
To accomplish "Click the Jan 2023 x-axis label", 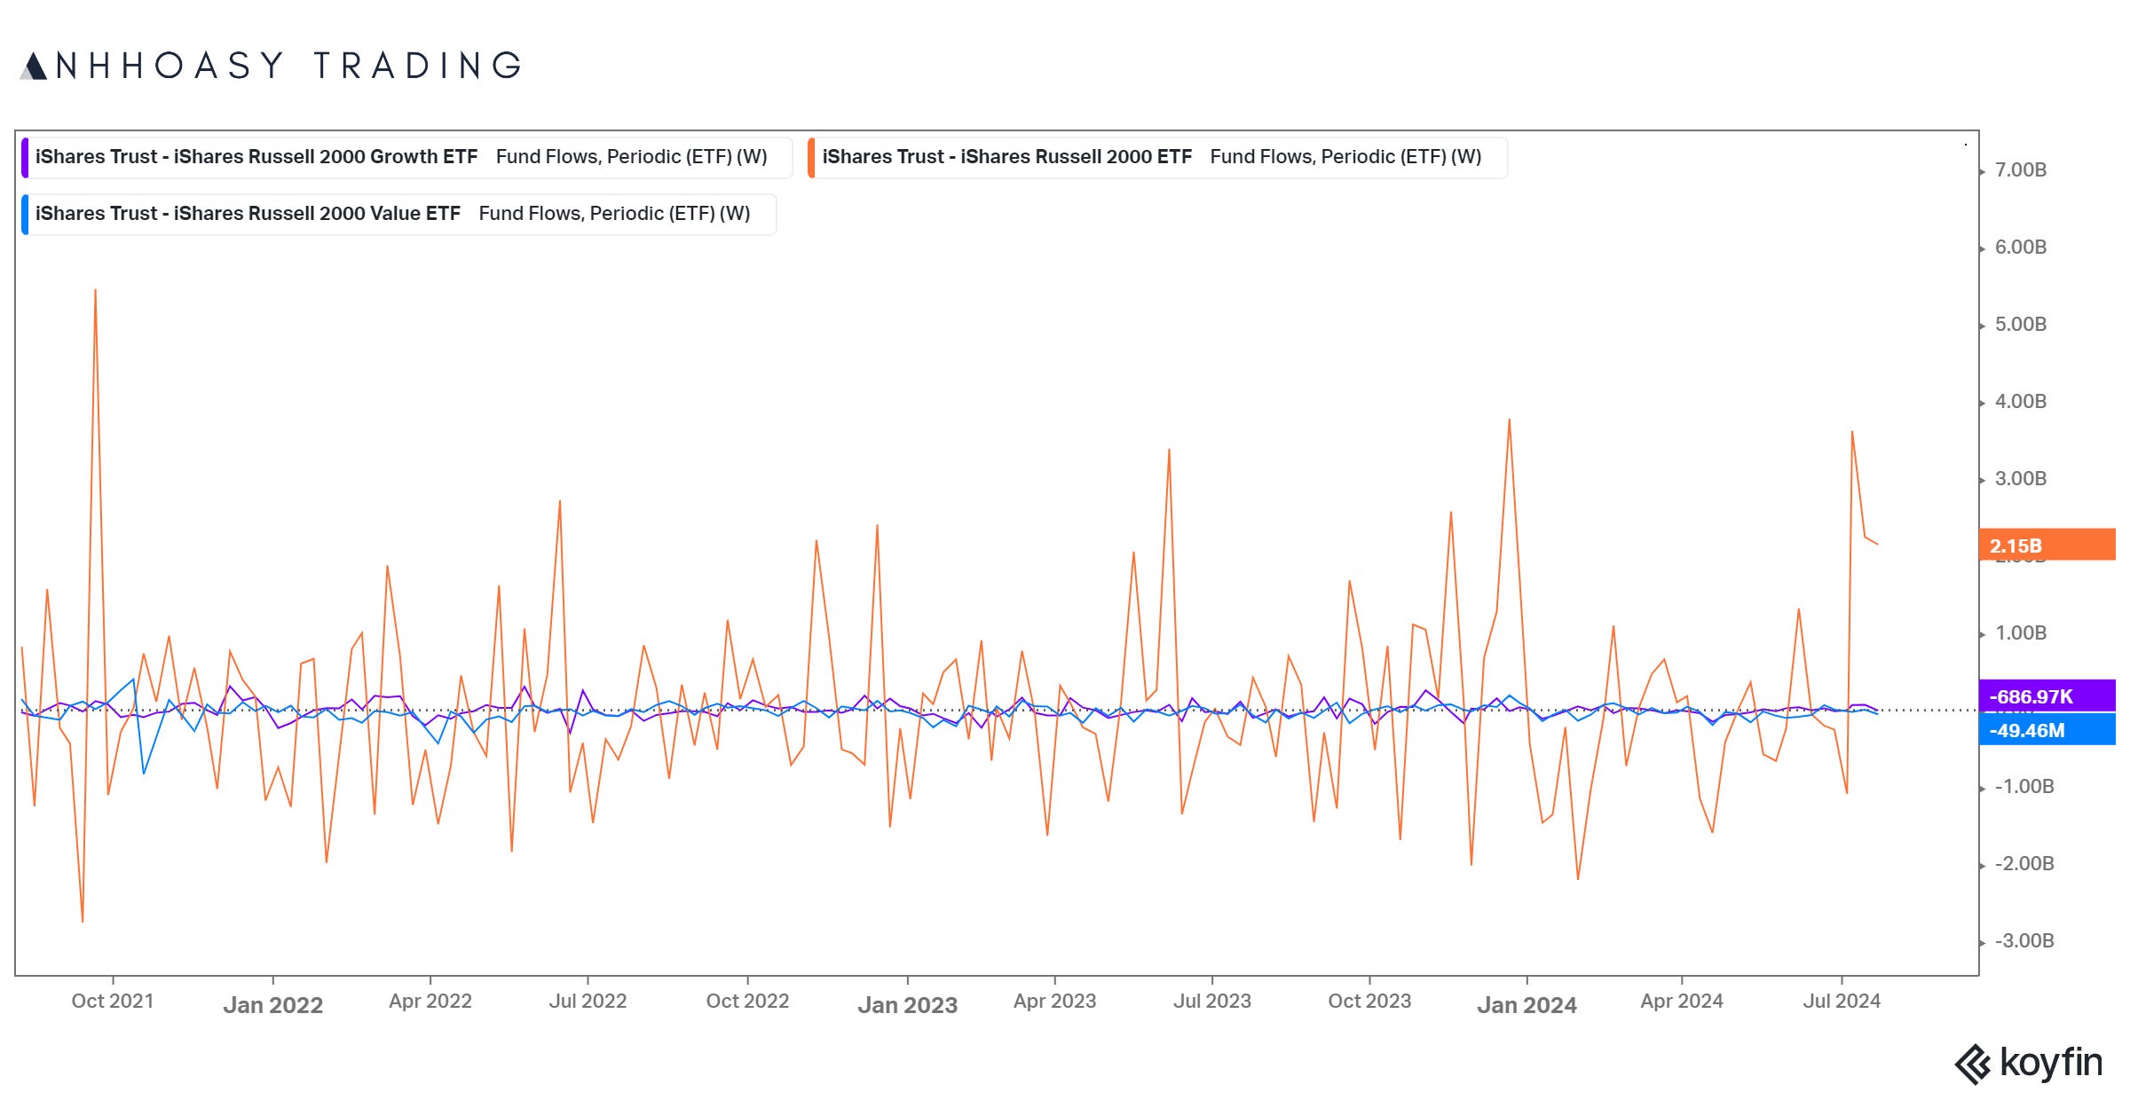I will point(907,1005).
